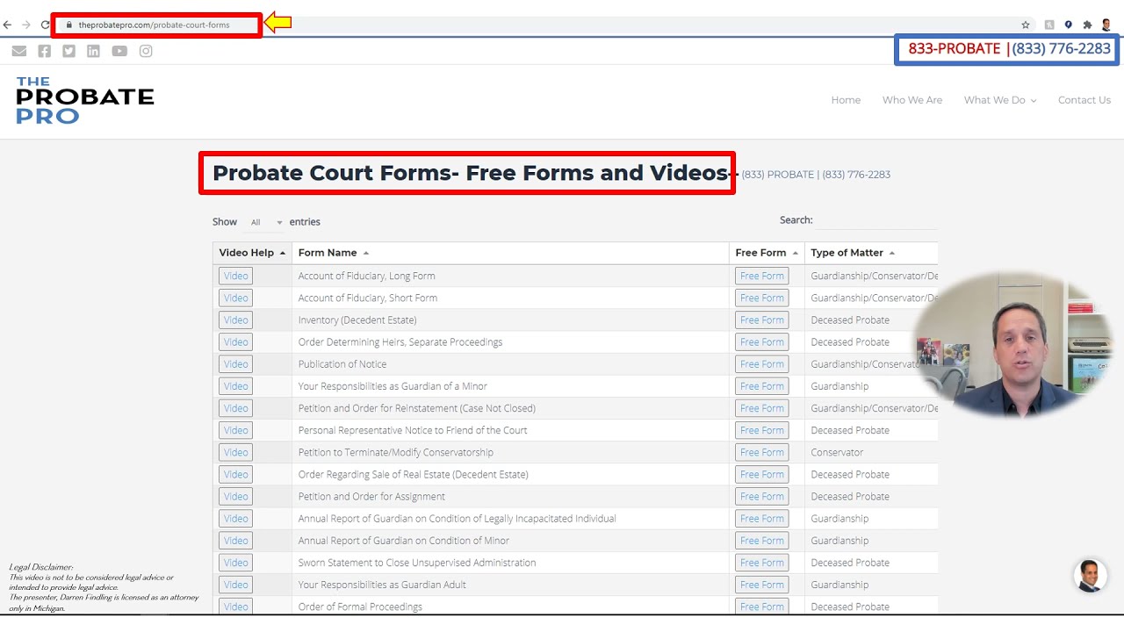Watch Video for Inventory (Decedent Estate)

(x=235, y=320)
